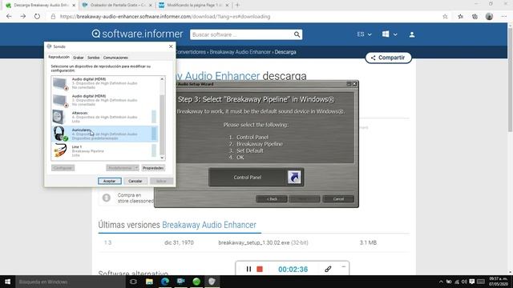
Task: Open Task View on the taskbar
Action: click(x=133, y=282)
